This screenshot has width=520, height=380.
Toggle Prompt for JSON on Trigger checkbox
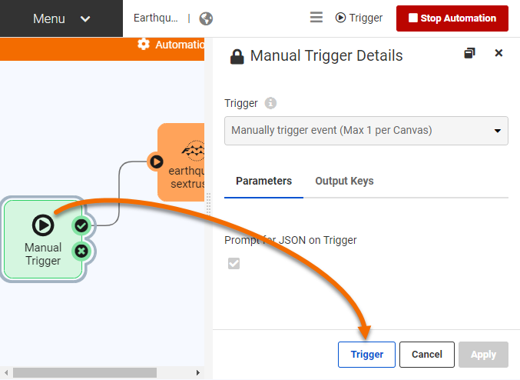[234, 263]
